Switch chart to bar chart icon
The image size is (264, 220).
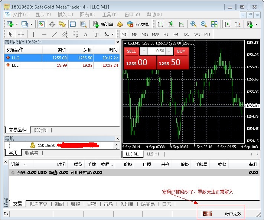pos(160,24)
